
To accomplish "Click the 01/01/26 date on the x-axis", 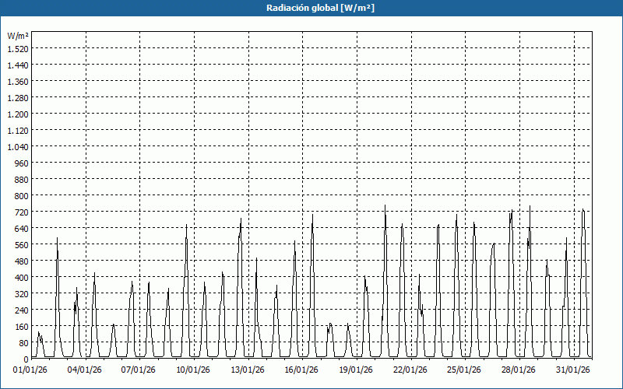I will pyautogui.click(x=31, y=370).
